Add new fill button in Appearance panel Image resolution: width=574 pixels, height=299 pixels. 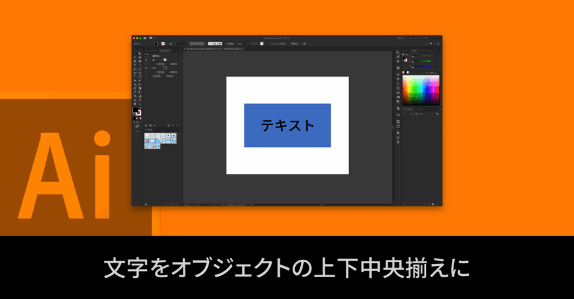click(x=150, y=125)
